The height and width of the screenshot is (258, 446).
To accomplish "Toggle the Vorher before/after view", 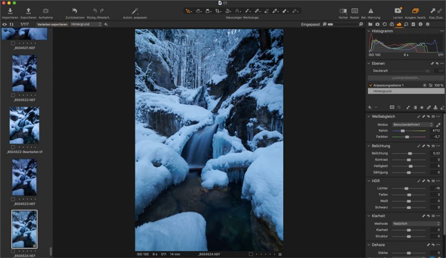I will pyautogui.click(x=343, y=11).
